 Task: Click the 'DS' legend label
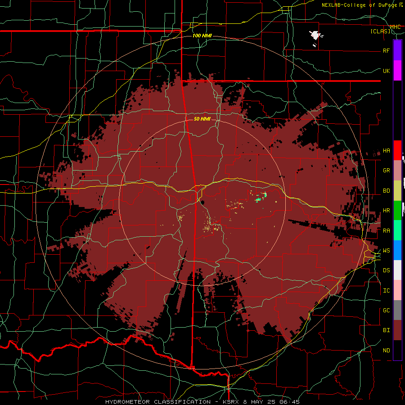click(386, 270)
